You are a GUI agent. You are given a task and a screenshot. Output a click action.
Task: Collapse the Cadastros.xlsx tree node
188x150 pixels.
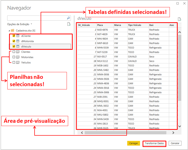point(9,31)
